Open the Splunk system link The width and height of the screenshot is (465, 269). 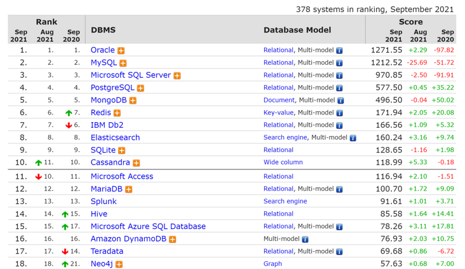click(x=104, y=201)
